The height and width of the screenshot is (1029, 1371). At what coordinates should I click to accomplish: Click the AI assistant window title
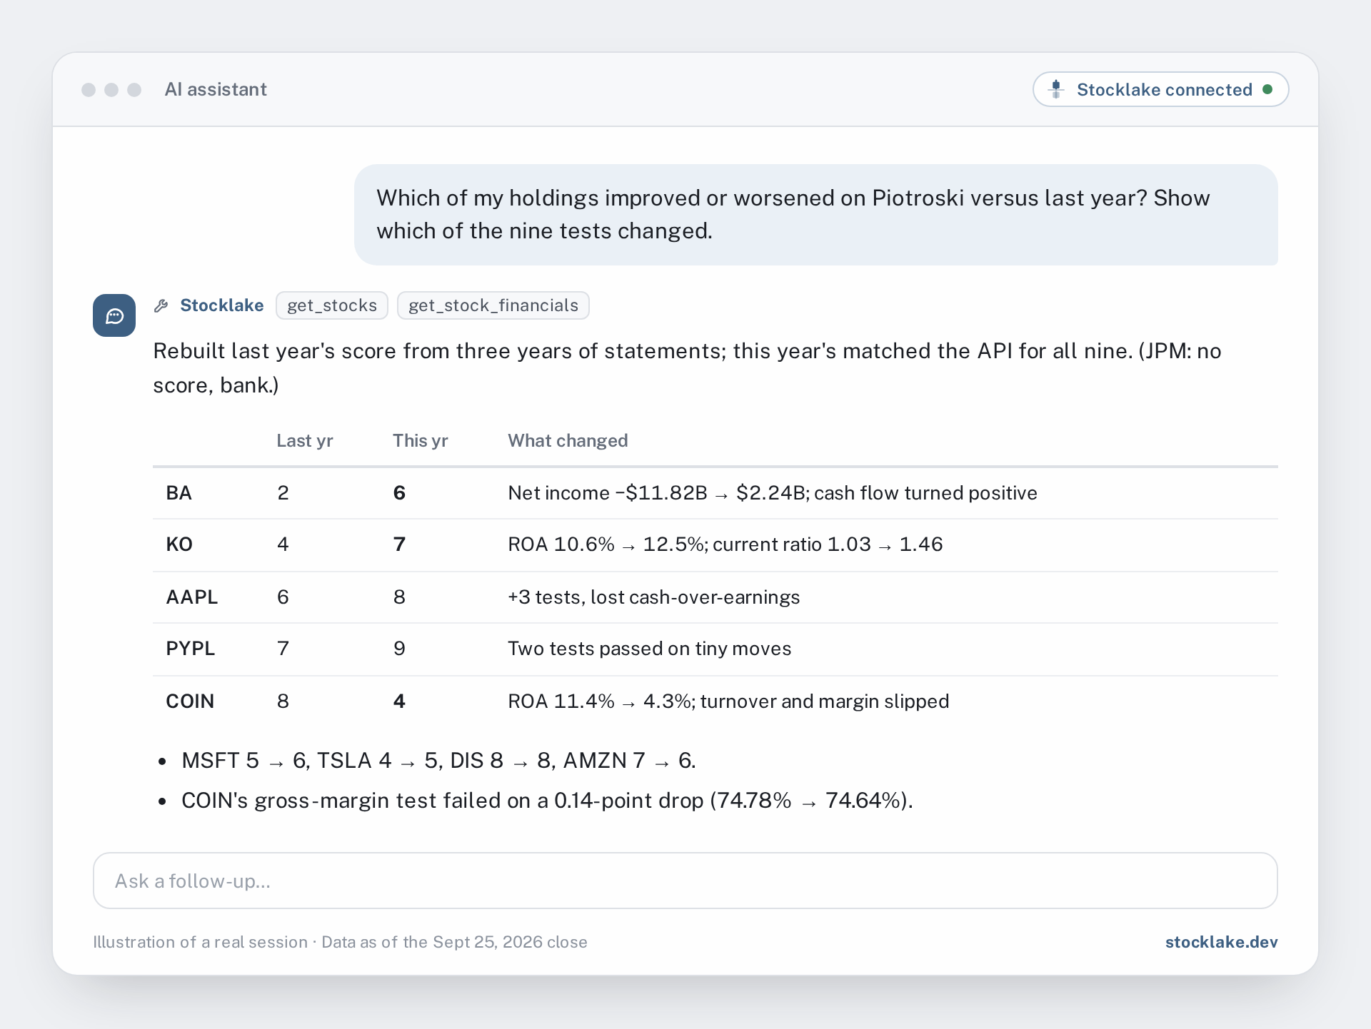[216, 89]
